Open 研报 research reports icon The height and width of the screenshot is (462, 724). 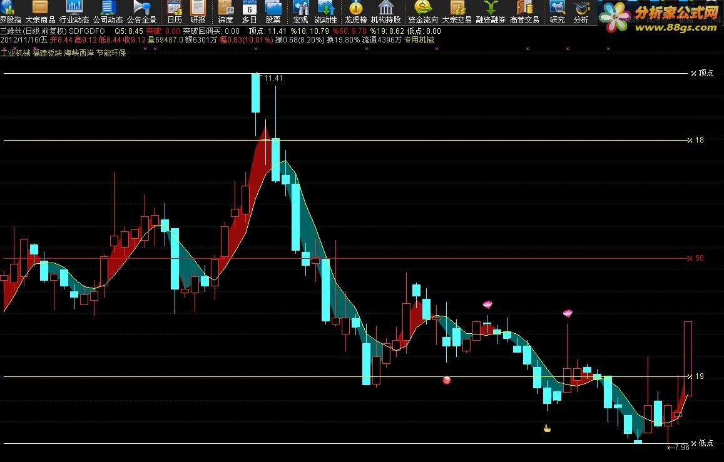pyautogui.click(x=198, y=12)
